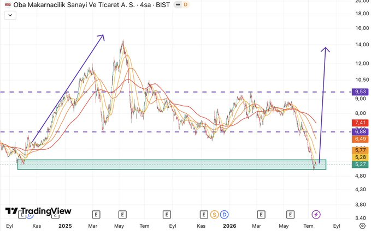
Task: Click the 9,53 purple price label
Action: pos(360,92)
